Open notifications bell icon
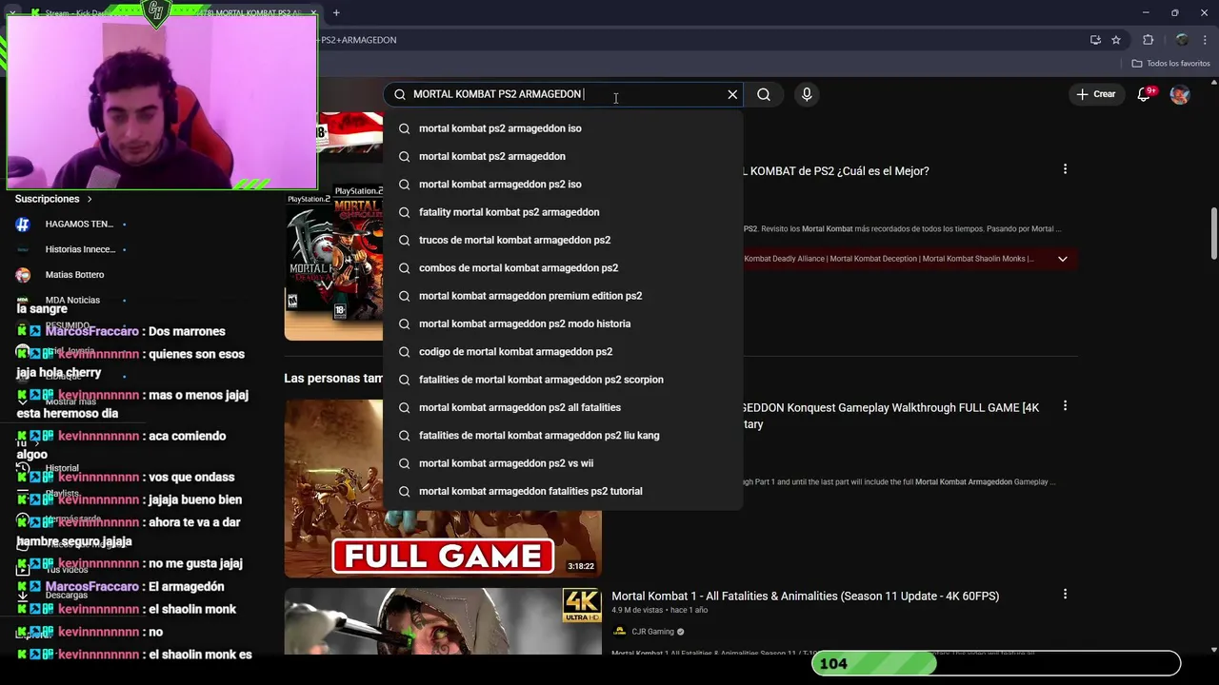1219x685 pixels. pos(1145,94)
